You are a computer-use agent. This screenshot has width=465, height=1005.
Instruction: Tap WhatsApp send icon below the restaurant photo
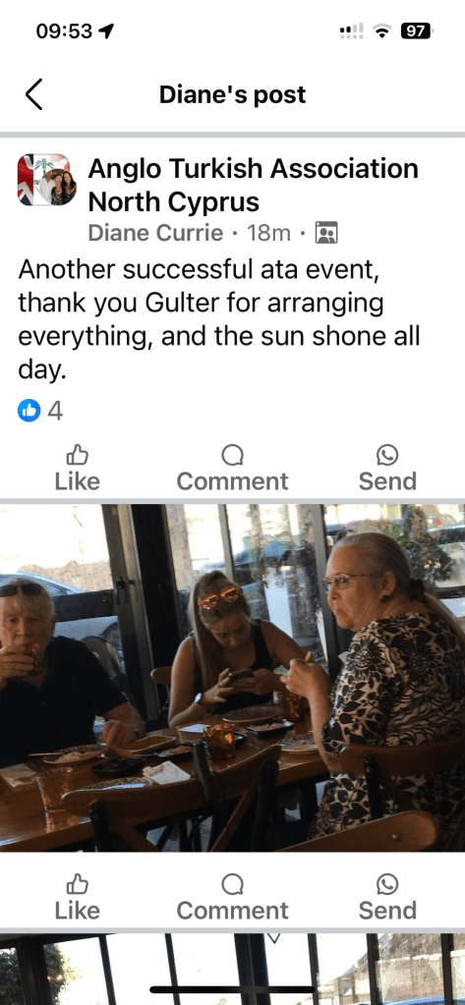click(387, 884)
